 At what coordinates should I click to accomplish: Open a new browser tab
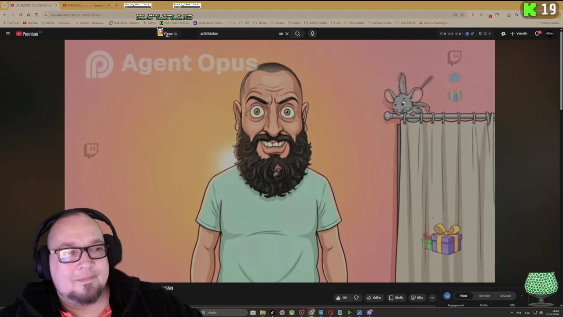pos(116,5)
